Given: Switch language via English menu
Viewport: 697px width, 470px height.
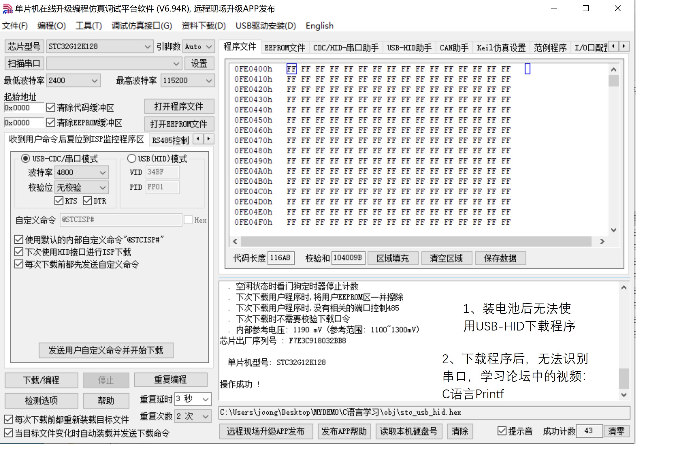Looking at the screenshot, I should (319, 26).
